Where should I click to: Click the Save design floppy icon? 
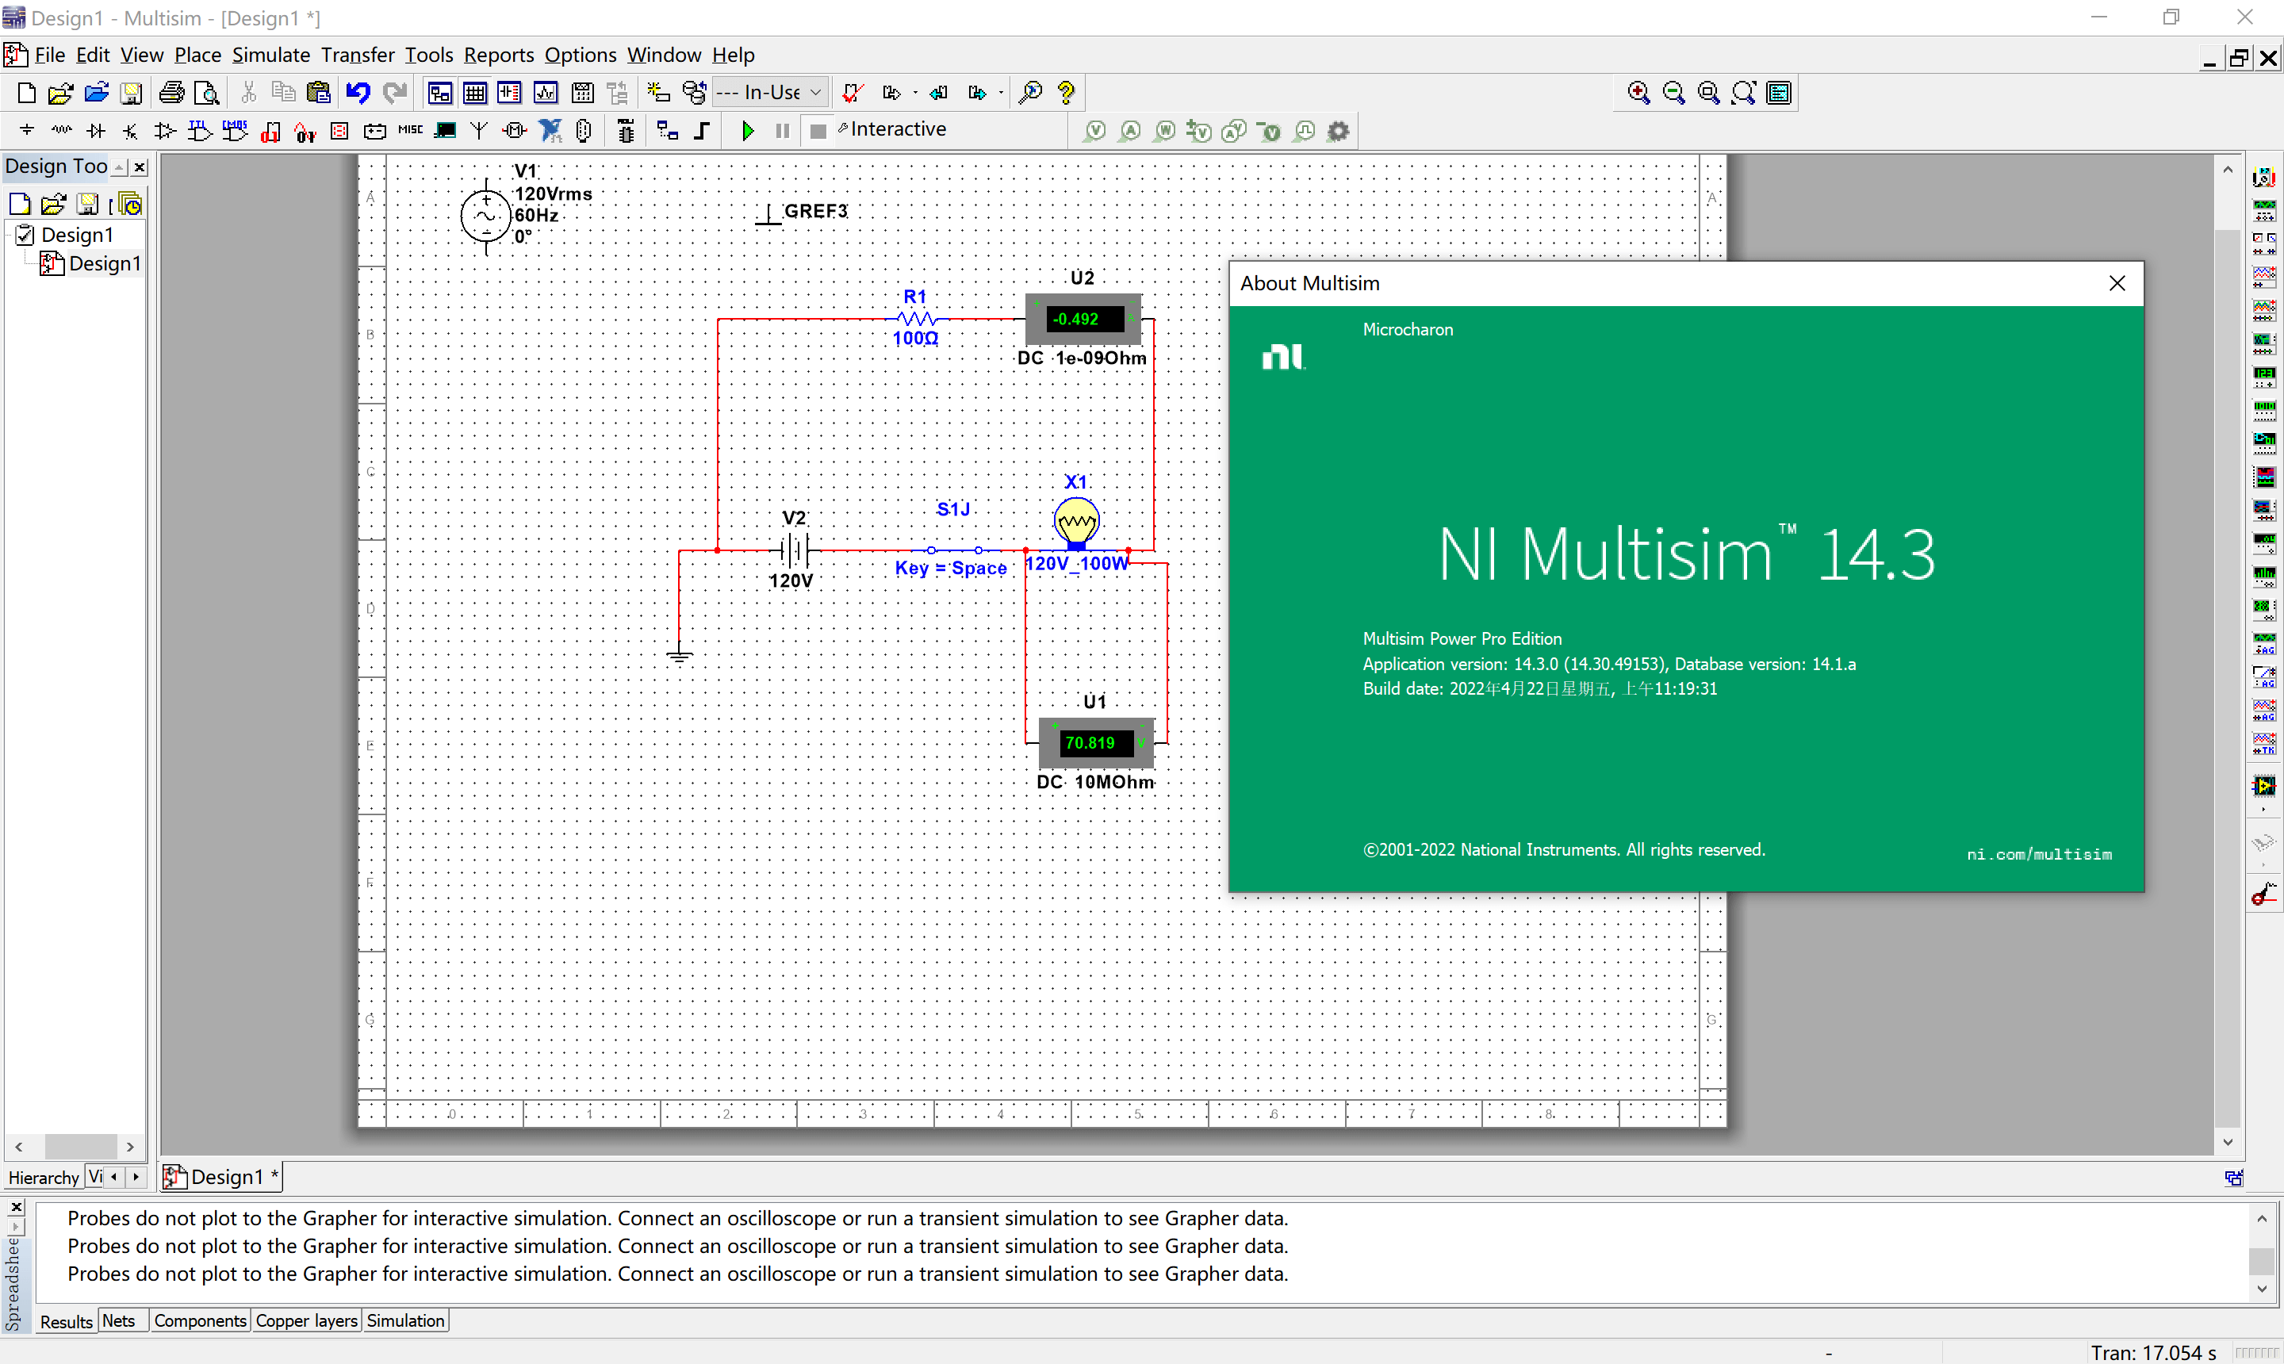click(x=132, y=93)
